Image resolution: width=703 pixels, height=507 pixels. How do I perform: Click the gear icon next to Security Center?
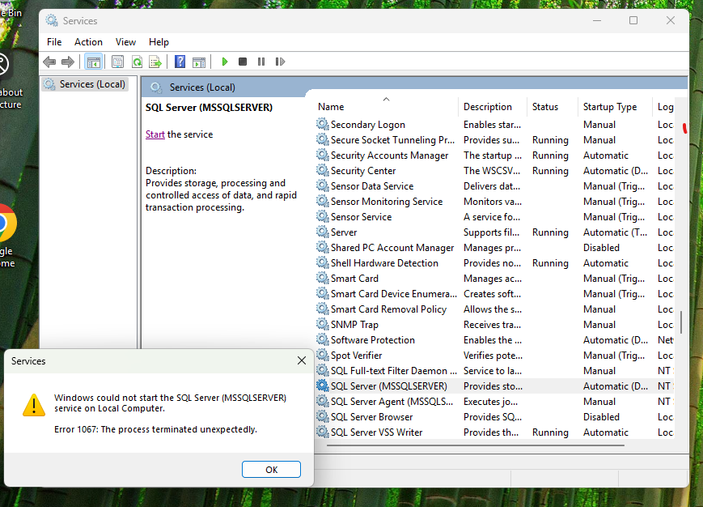tap(322, 170)
